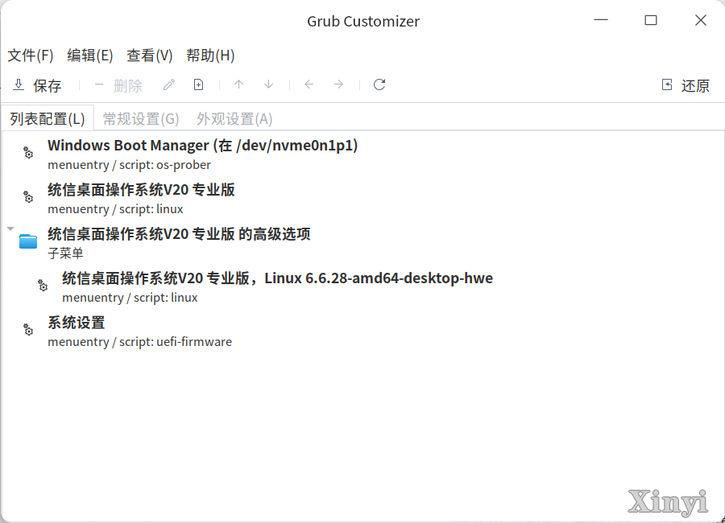
Task: Click the gear icon beside Windows Boot Manager
Action: (28, 152)
